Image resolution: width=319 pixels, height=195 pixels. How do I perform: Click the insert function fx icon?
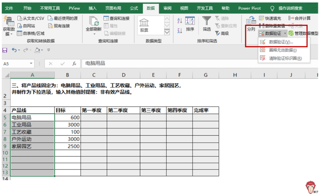pyautogui.click(x=74, y=64)
